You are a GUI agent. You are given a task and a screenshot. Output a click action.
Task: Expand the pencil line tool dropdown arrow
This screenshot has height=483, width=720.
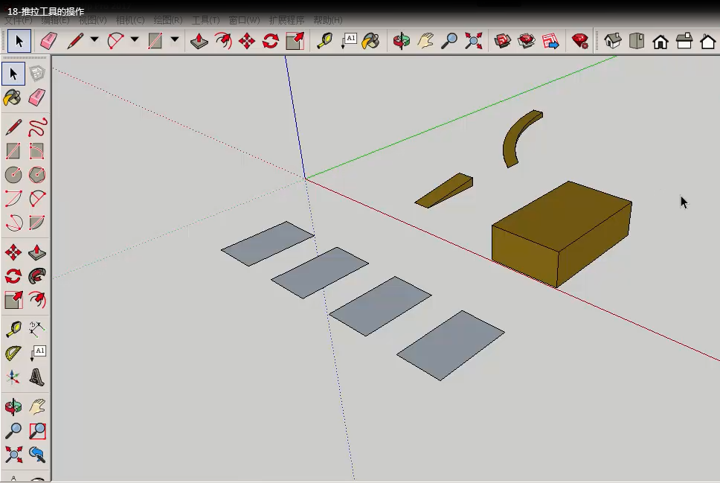pos(94,40)
